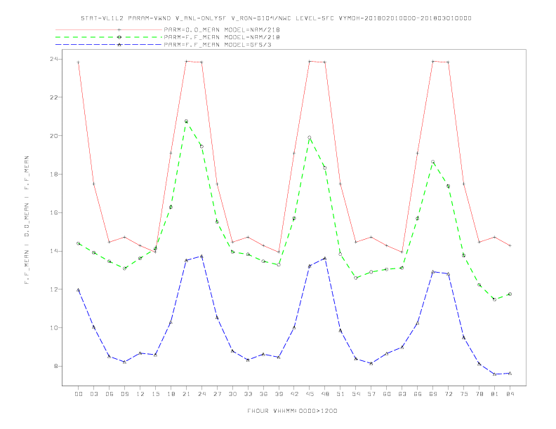Click the x-axis tick label 72

(448, 394)
